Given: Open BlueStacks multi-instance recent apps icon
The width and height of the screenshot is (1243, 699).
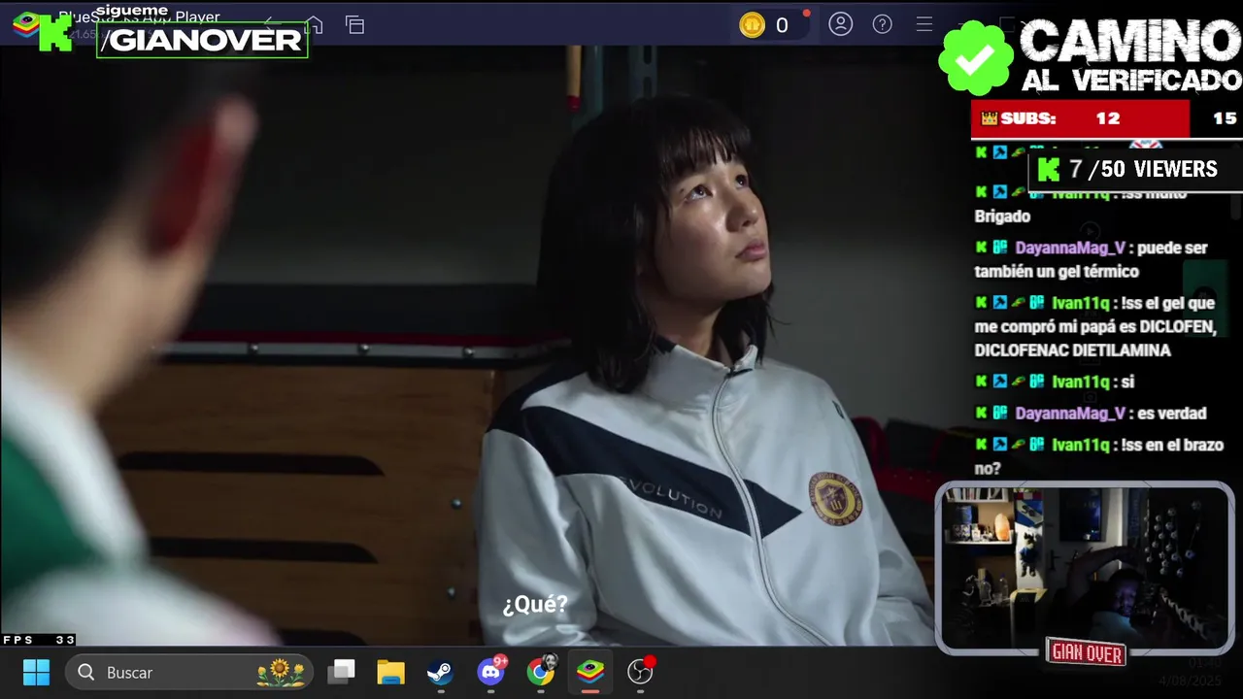Looking at the screenshot, I should [x=355, y=25].
